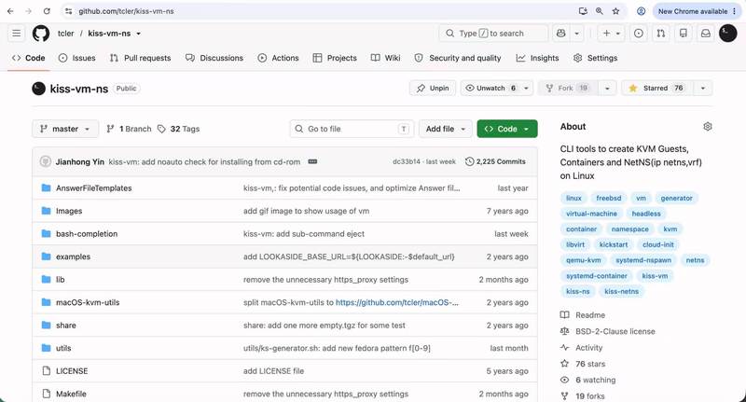
Task: Open the Fork options dropdown arrow
Action: point(607,88)
